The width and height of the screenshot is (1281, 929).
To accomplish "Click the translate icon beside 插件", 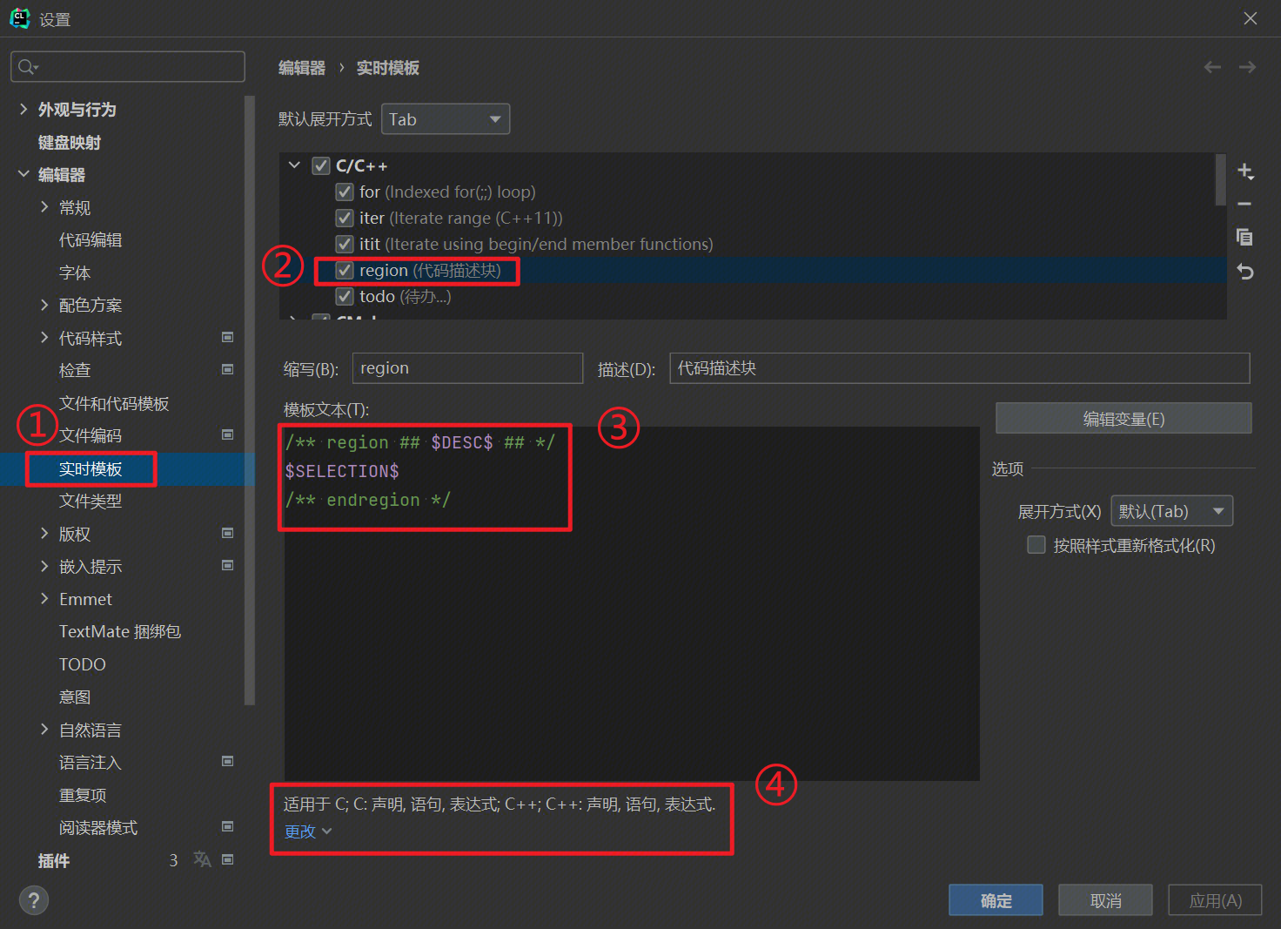I will 202,859.
